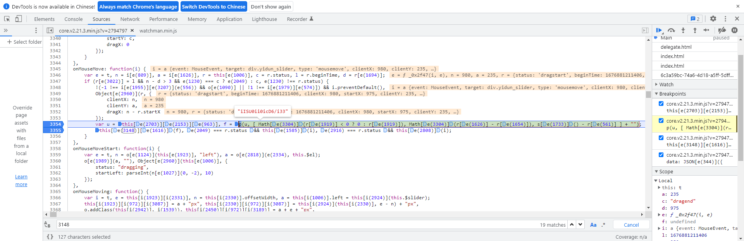Uncheck the first core.v2.21.3 breakpoint checkbox
The image size is (744, 241).
(661, 104)
